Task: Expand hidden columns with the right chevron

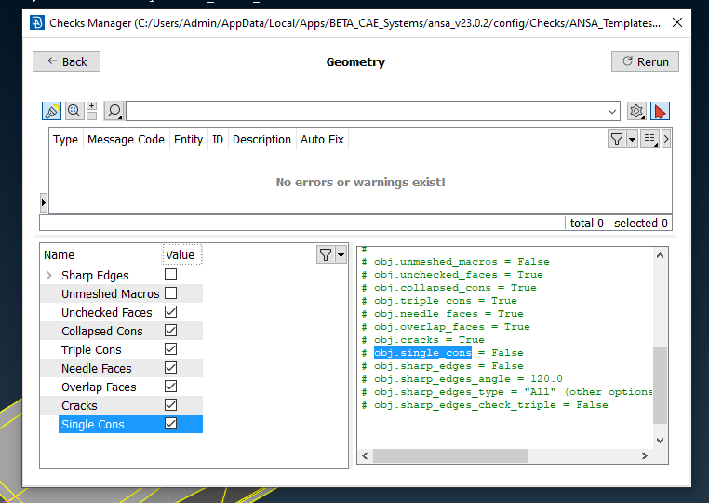Action: (666, 140)
